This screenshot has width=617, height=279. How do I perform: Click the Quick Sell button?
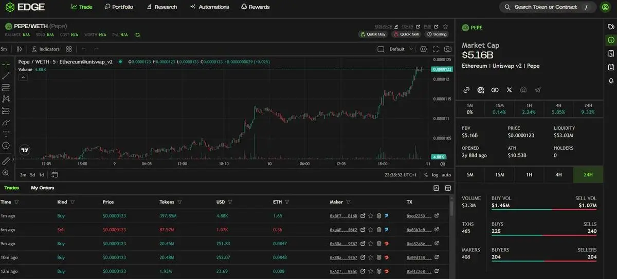click(406, 34)
